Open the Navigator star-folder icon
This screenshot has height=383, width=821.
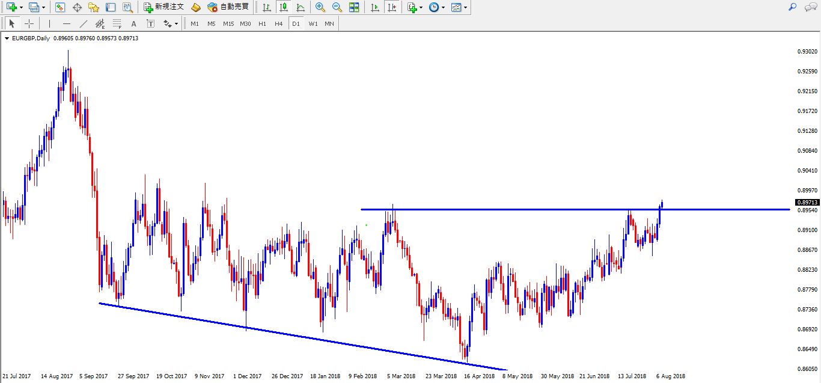(94, 7)
